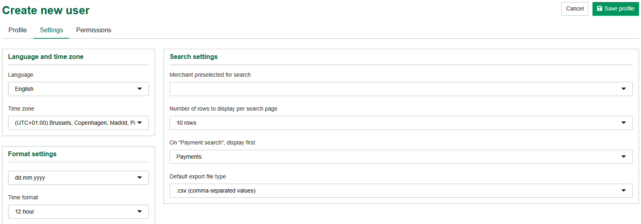The height and width of the screenshot is (224, 641).
Task: Open the Time zone dropdown with UTC+01:00
Action: pyautogui.click(x=73, y=123)
